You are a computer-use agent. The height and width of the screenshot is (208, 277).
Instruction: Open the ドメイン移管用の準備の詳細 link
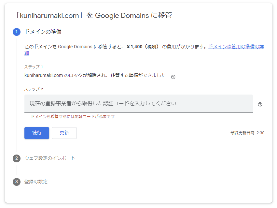(236, 47)
